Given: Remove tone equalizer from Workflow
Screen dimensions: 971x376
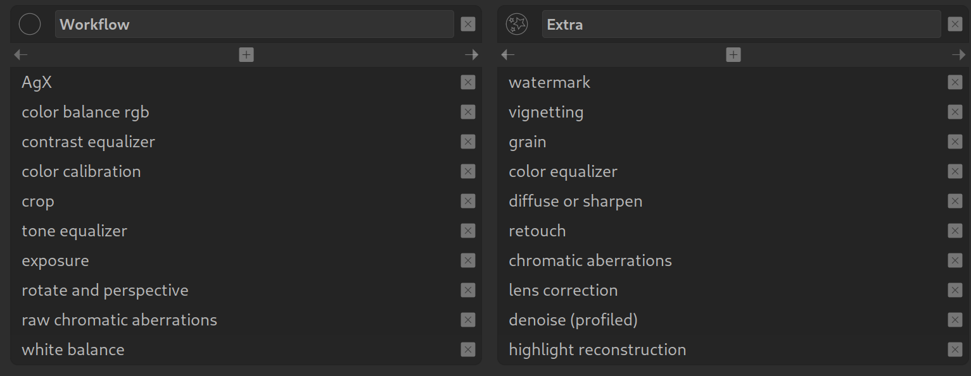Looking at the screenshot, I should coord(468,231).
